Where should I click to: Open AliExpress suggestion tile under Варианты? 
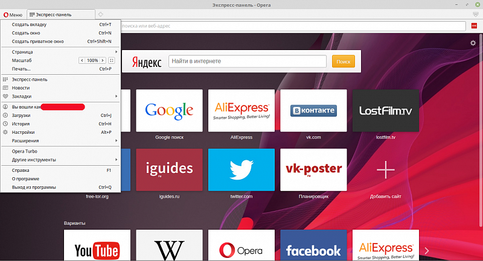(x=386, y=245)
